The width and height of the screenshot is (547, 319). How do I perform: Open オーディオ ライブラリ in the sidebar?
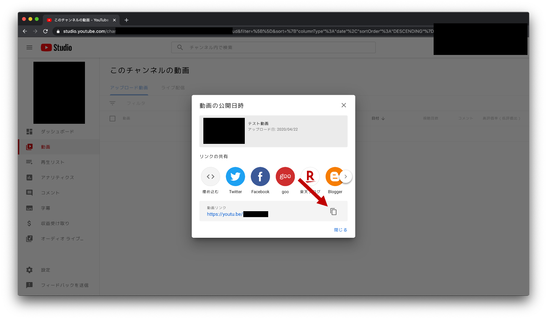pos(59,239)
